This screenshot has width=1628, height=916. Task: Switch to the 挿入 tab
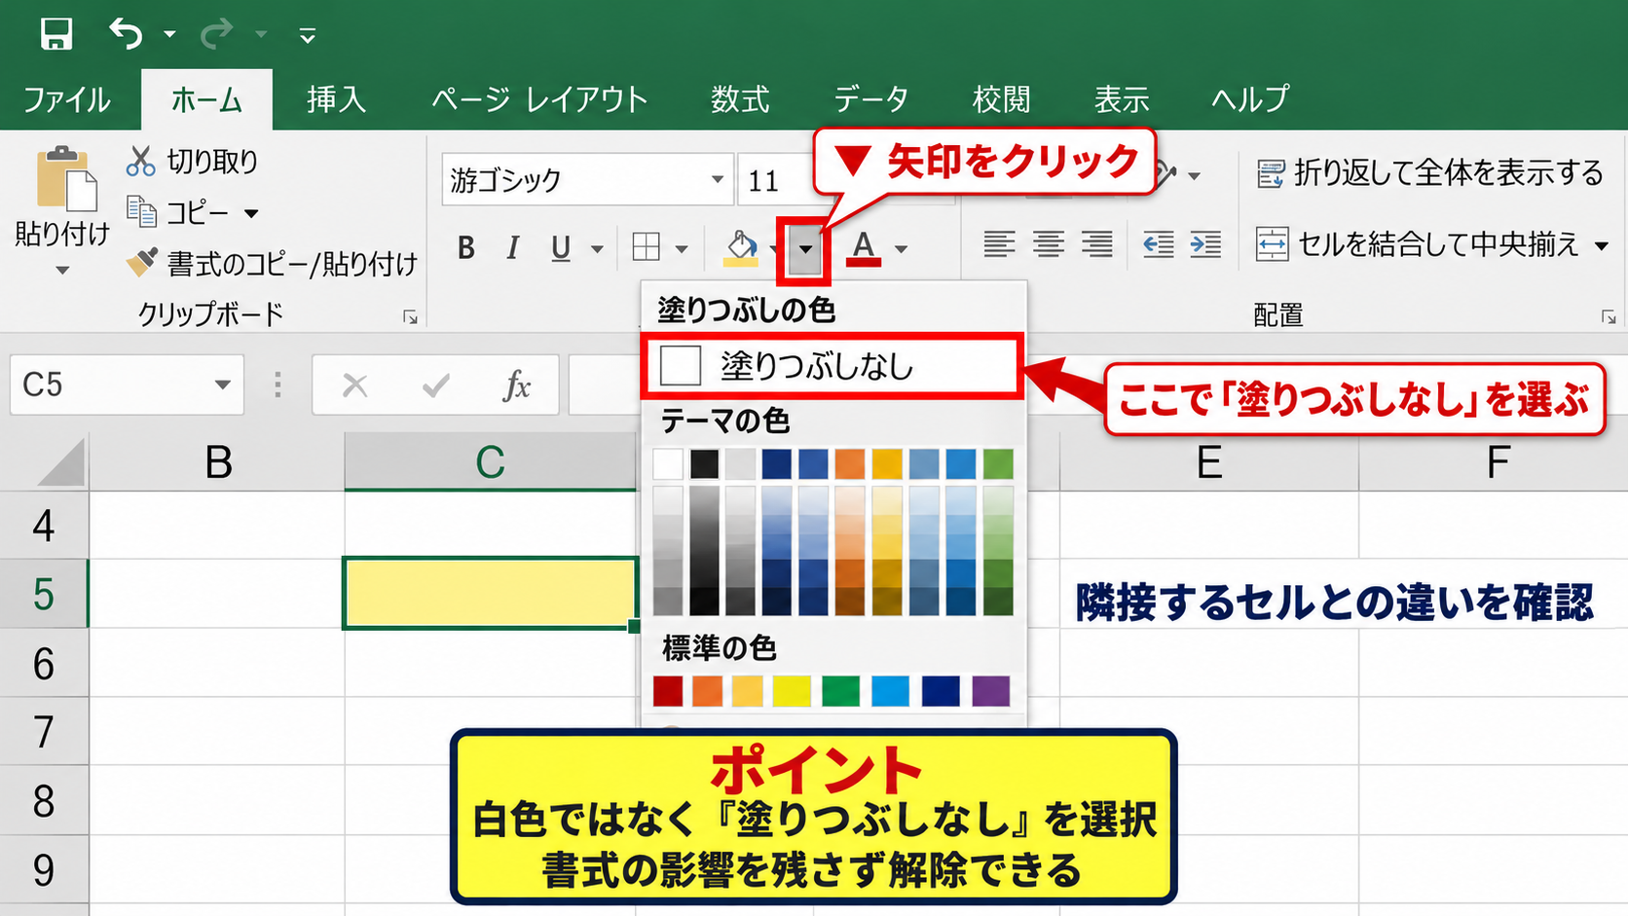pos(336,99)
